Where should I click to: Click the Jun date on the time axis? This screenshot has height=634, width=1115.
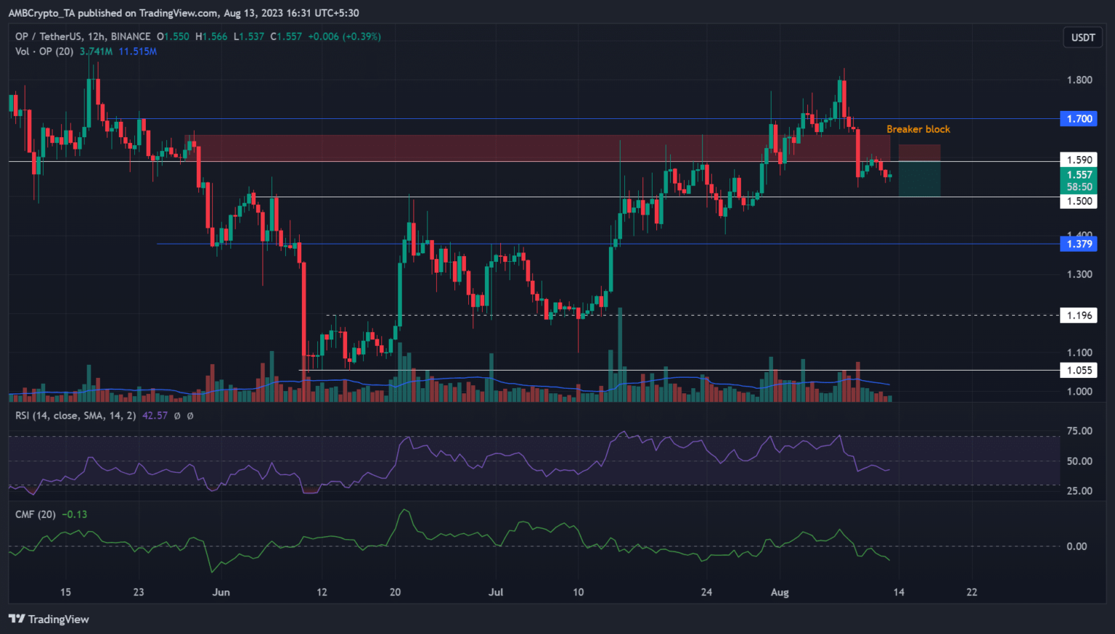[221, 593]
